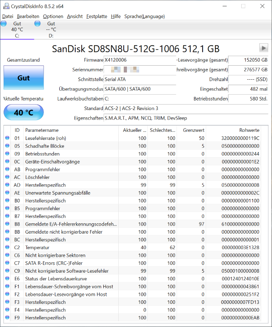Click status dot of Lesefehlerrate (roh) row

tap(7, 138)
